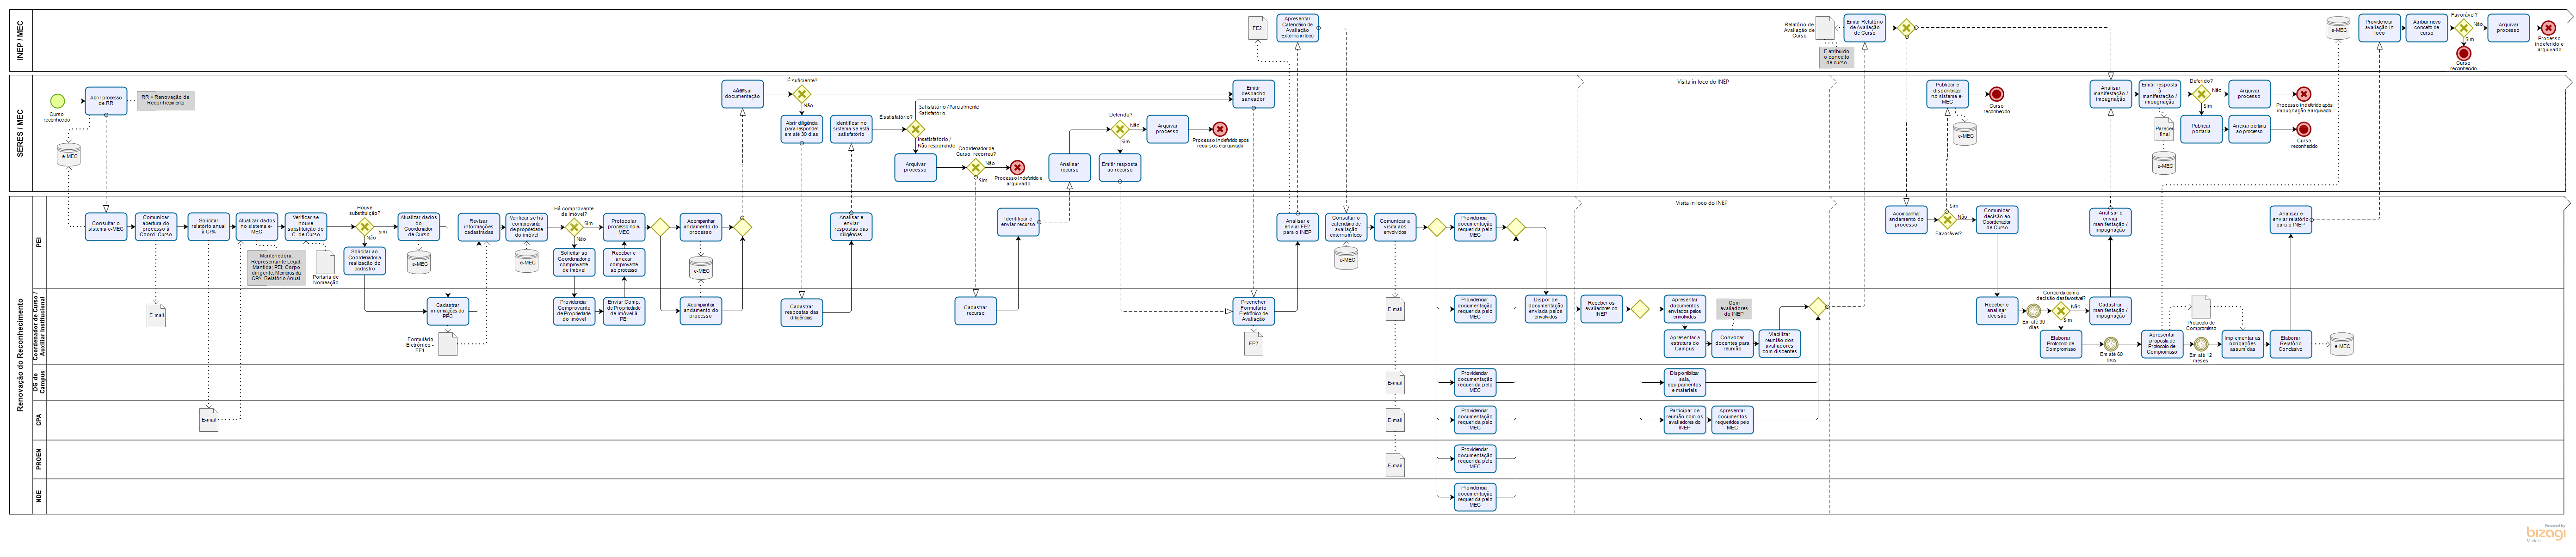
Task: Open the Bizagi Modeler logo link
Action: pos(2545,534)
